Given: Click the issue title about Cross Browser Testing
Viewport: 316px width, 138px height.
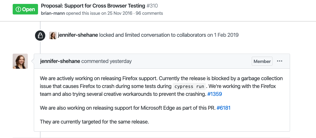Looking at the screenshot, I should (94, 6).
